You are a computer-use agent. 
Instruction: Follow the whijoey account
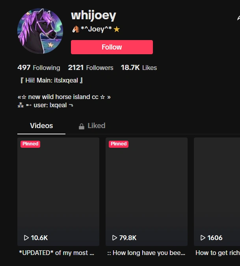(112, 47)
